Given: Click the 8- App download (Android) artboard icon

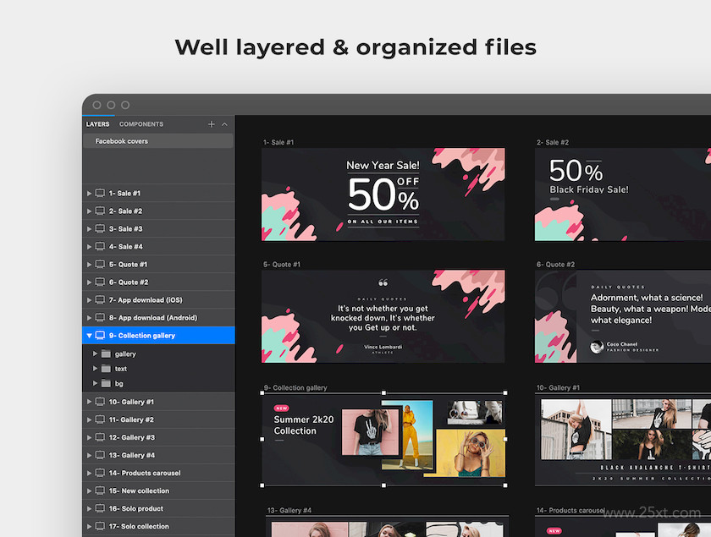Looking at the screenshot, I should [100, 317].
